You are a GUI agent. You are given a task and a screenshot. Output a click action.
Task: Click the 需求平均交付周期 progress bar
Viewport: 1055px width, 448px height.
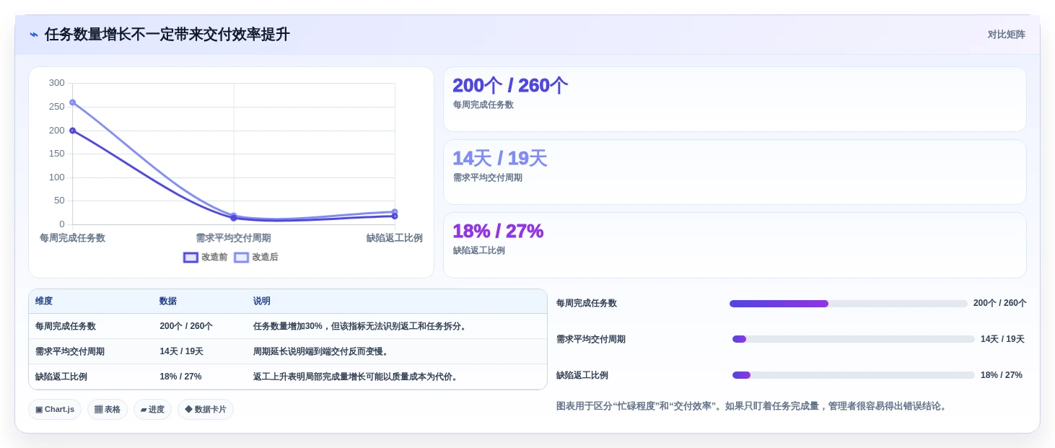pos(854,339)
